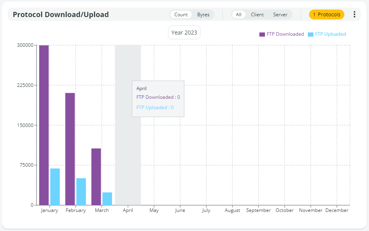The width and height of the screenshot is (369, 231).
Task: Click the highlighted April column
Action: 128,159
